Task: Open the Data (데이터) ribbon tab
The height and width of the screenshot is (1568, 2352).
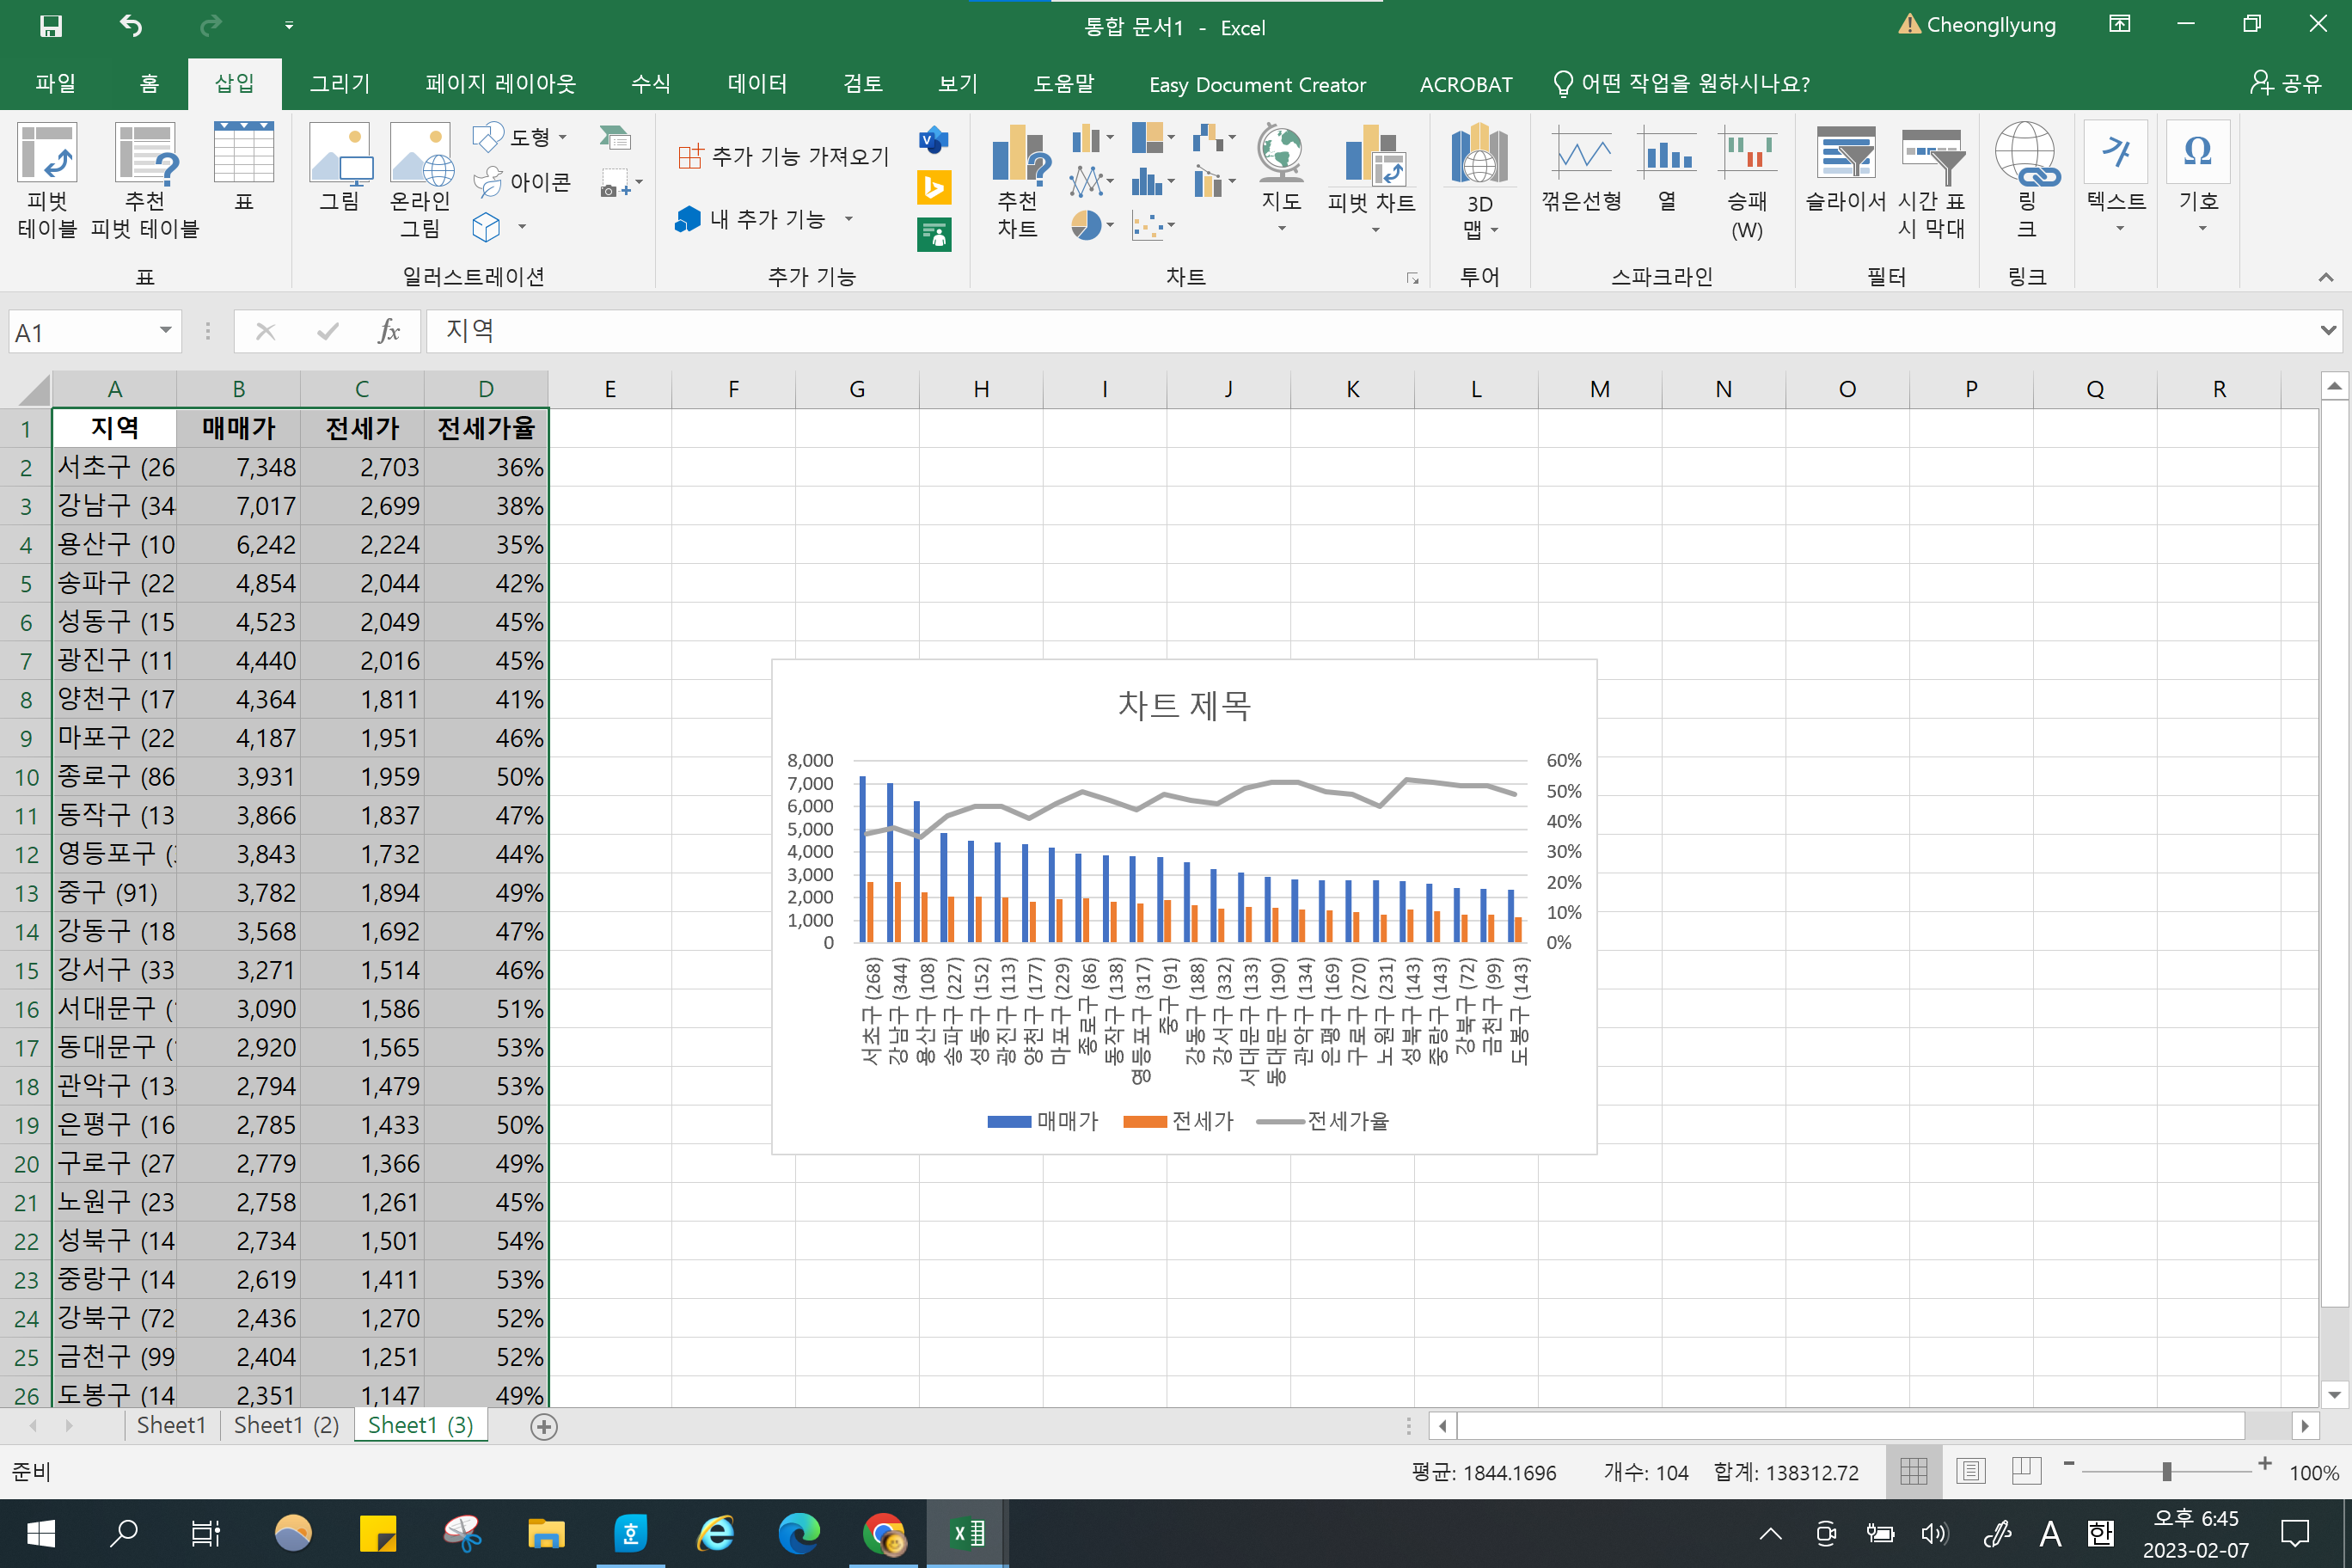Action: pyautogui.click(x=757, y=84)
